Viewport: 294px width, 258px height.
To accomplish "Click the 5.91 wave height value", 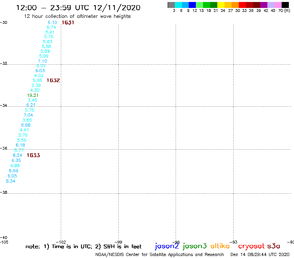I will (50, 32).
